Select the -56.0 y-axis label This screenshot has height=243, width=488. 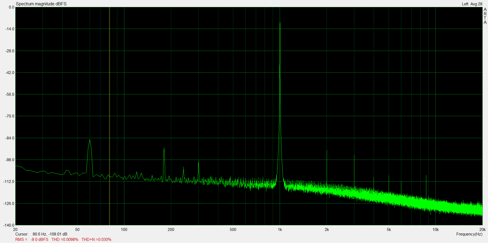pyautogui.click(x=10, y=94)
